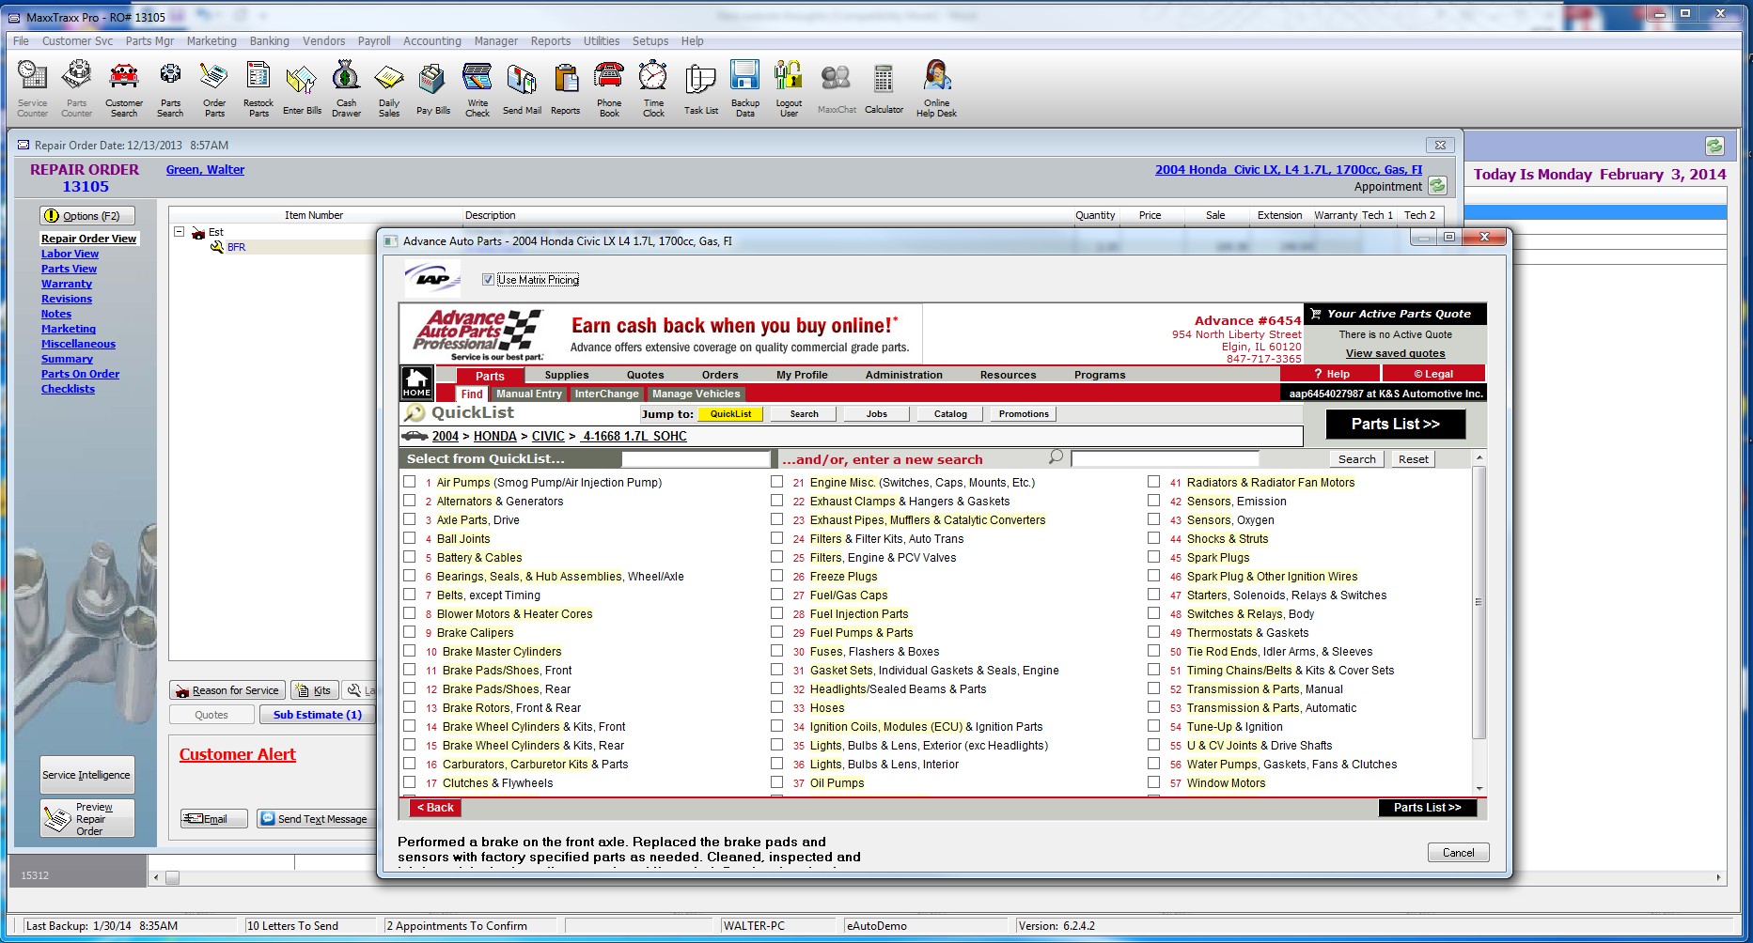Open the Time Clock icon
Screen dimensions: 1753x943
coord(653,88)
